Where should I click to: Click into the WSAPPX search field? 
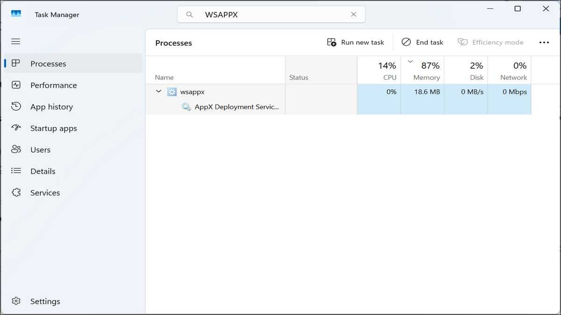point(271,14)
